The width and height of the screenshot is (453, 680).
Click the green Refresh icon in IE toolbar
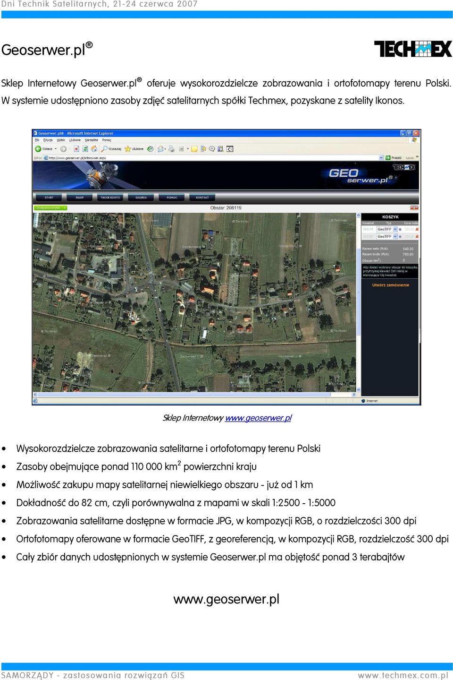(85, 149)
